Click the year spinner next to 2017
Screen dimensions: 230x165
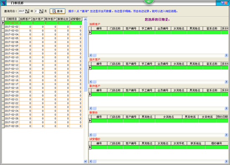point(27,11)
